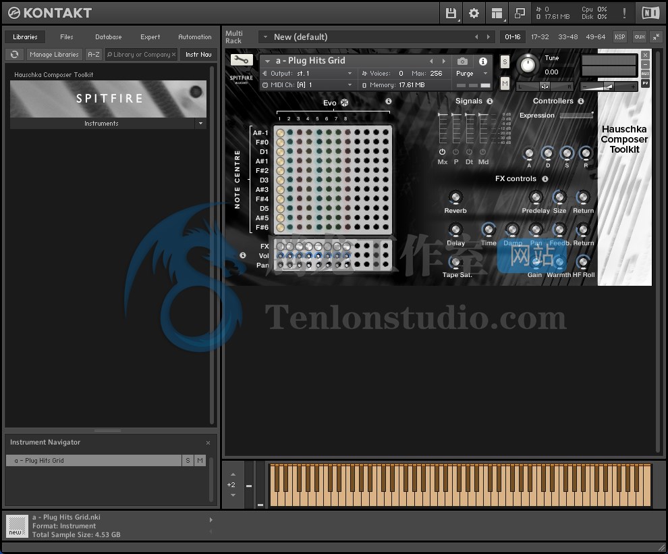Viewport: 668px width, 554px height.
Task: Open FX controls info icon
Action: click(x=545, y=178)
